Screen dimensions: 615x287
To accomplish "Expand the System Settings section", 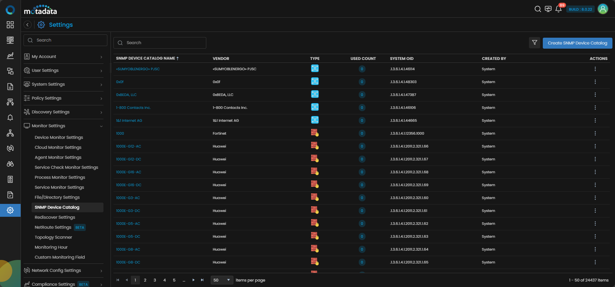I will (x=63, y=84).
